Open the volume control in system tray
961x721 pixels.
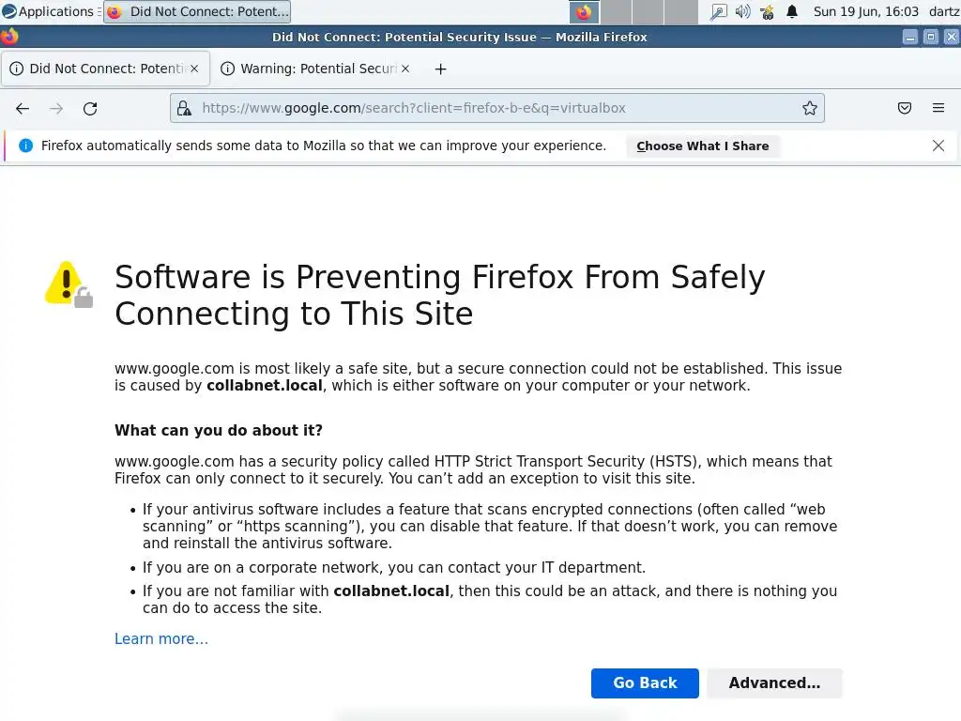coord(742,11)
